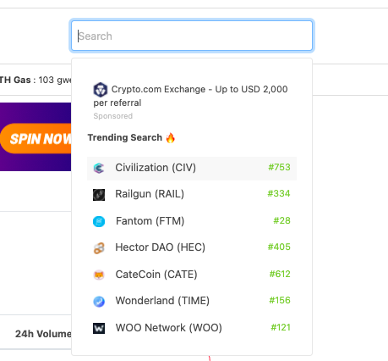The width and height of the screenshot is (388, 361).
Task: Choose Fantom (FTM) from the list
Action: pyautogui.click(x=192, y=221)
